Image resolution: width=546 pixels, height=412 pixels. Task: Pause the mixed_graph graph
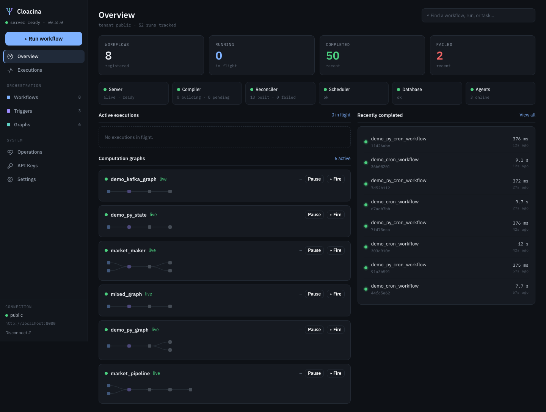(x=314, y=294)
